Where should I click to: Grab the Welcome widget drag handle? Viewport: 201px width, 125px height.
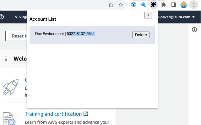(6, 59)
